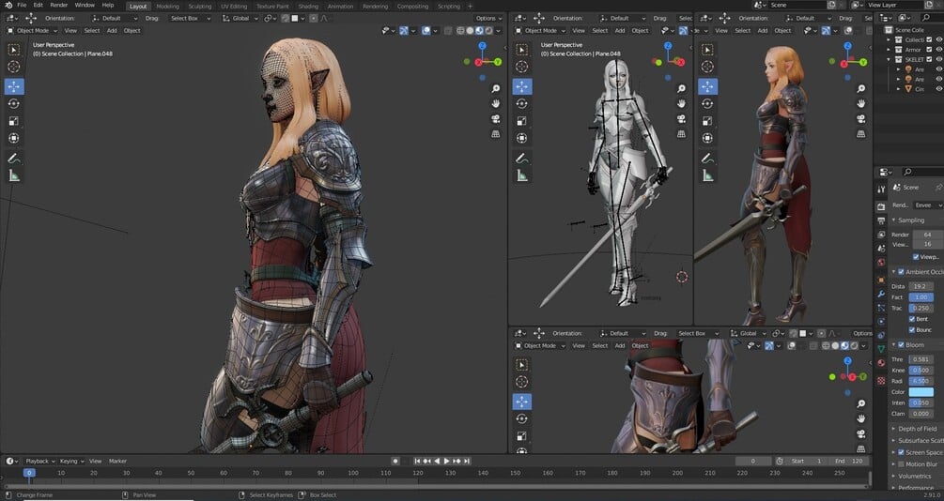The width and height of the screenshot is (944, 501).
Task: Open the Render properties tab
Action: tap(881, 206)
